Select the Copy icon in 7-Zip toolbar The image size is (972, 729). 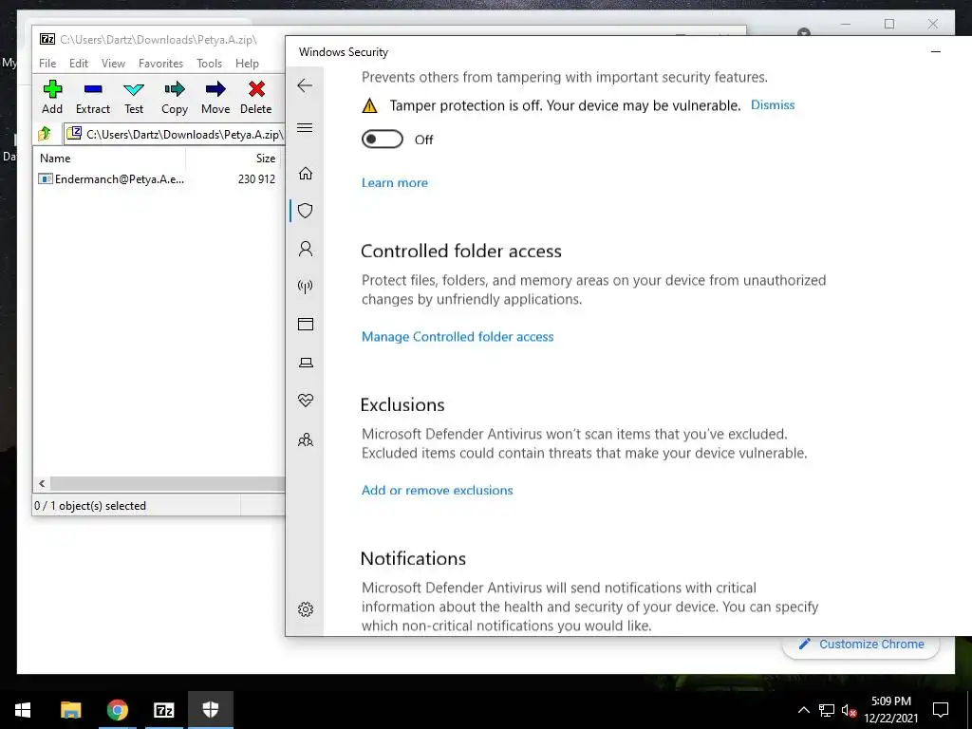point(175,98)
